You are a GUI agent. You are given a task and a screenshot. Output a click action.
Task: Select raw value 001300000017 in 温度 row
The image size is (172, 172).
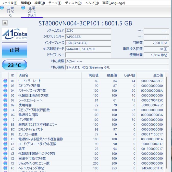coord(152,149)
